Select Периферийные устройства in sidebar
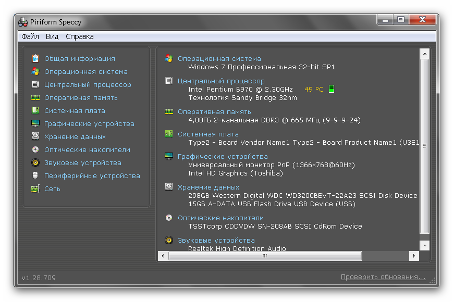 point(92,176)
